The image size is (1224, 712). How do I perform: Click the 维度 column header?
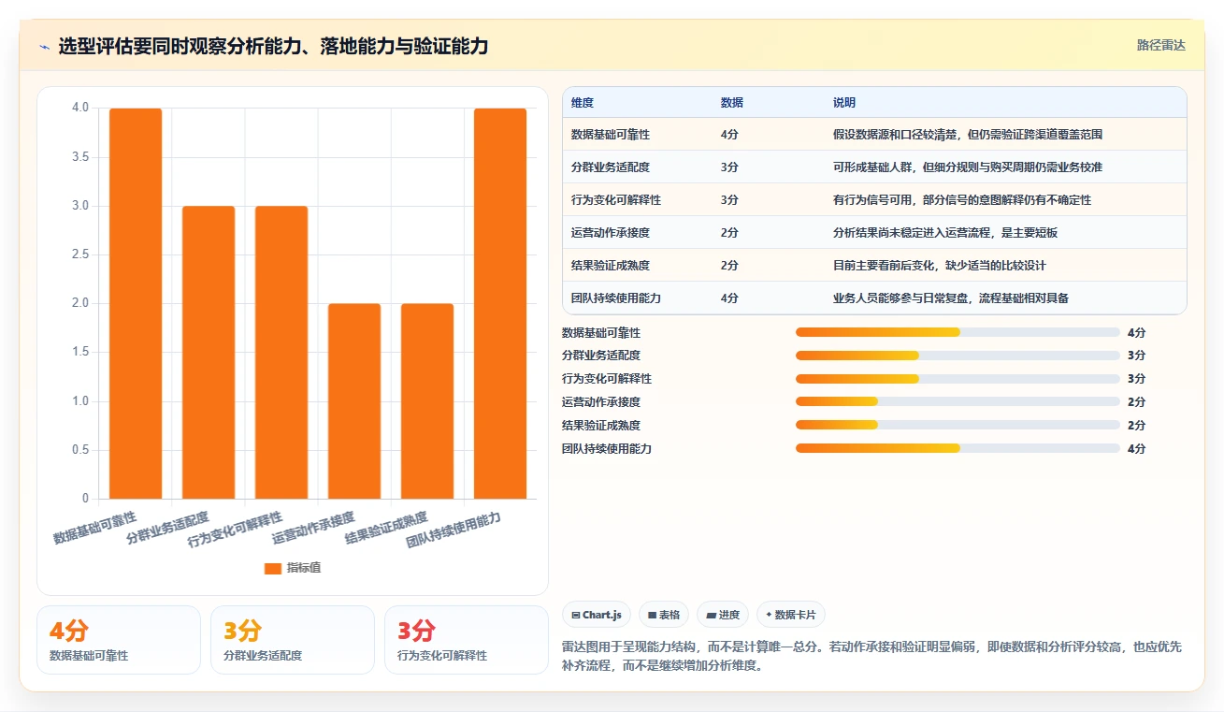point(583,103)
